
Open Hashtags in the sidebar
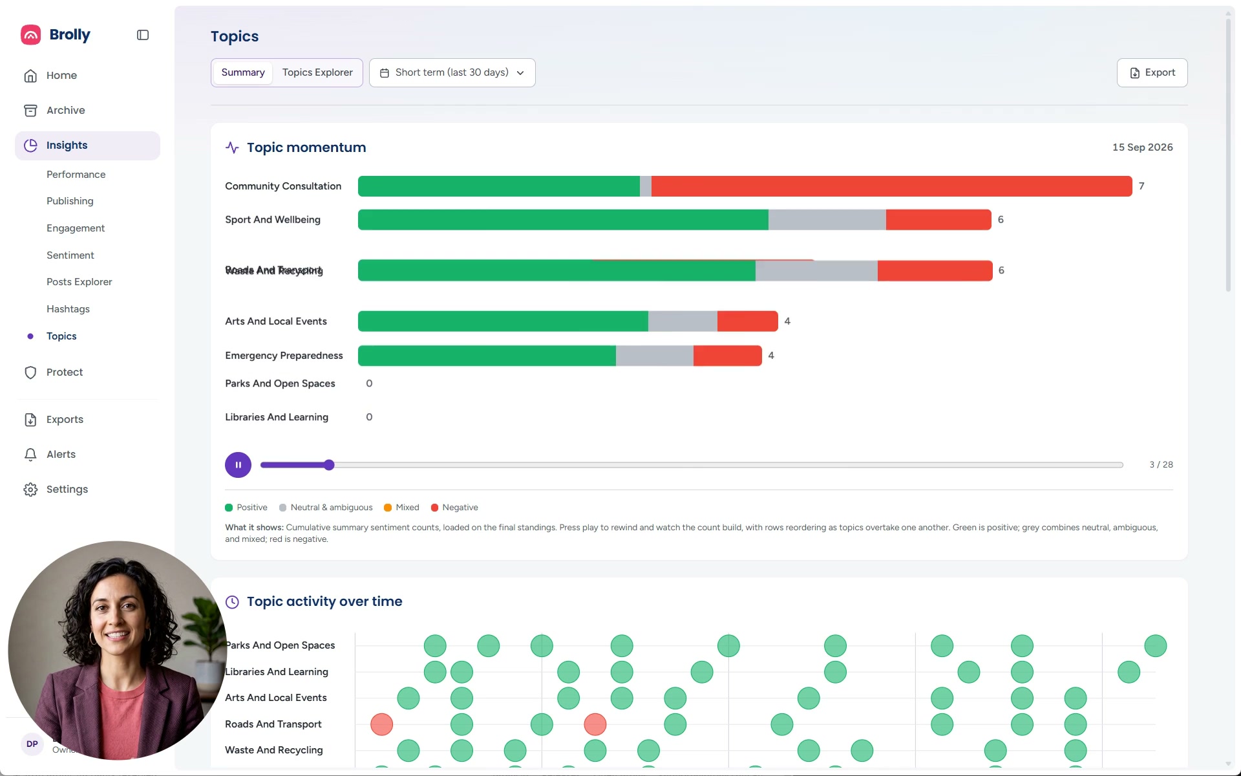coord(68,309)
